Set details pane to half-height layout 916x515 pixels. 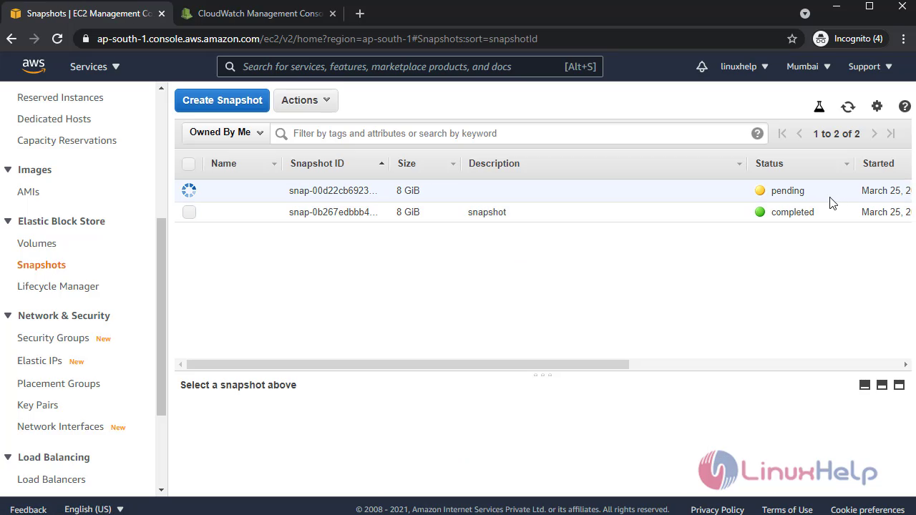tap(882, 385)
